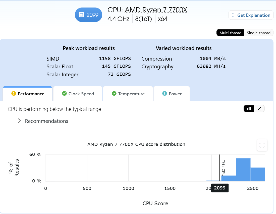Screen dimensions: 276x214
Task: Click the green check Clock Speed icon
Action: (65, 94)
